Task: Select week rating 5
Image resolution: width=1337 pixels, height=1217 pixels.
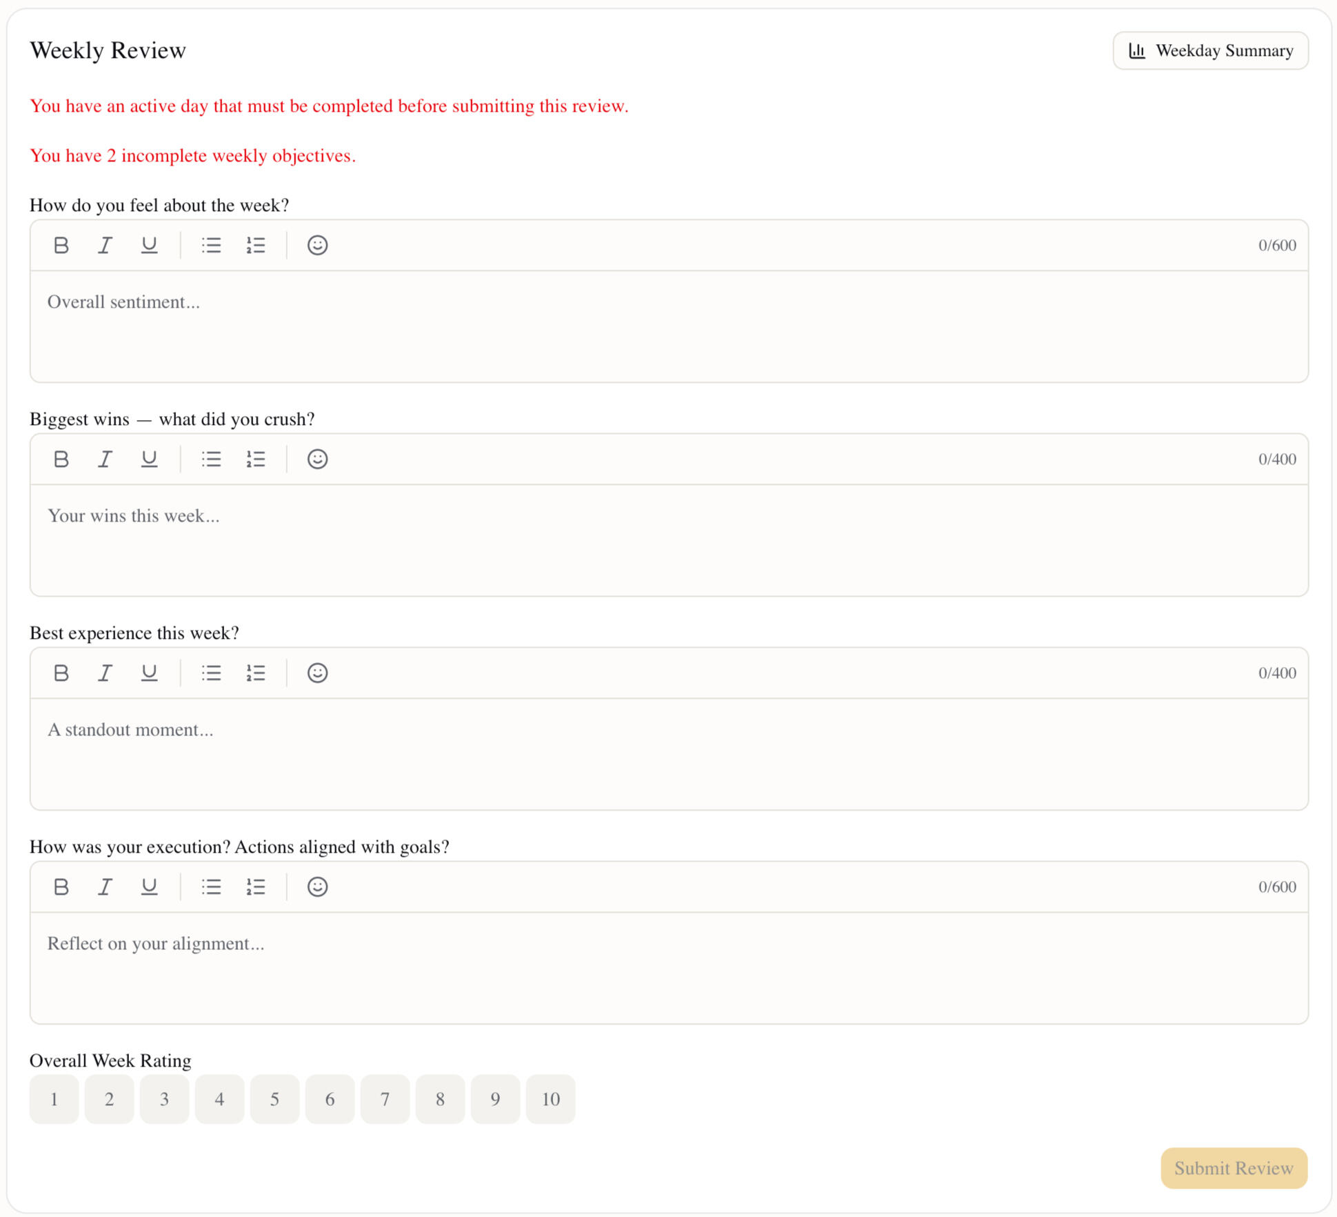Action: [274, 1099]
